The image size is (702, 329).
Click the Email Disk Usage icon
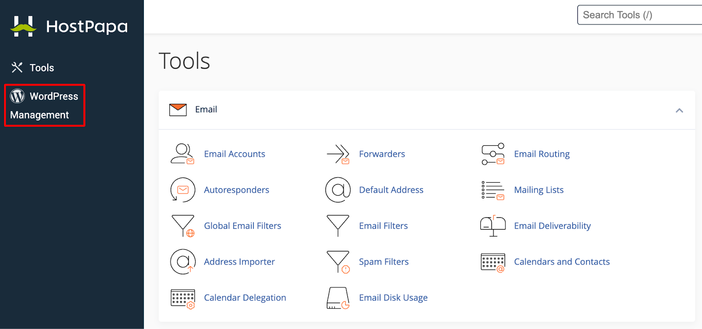coord(338,298)
